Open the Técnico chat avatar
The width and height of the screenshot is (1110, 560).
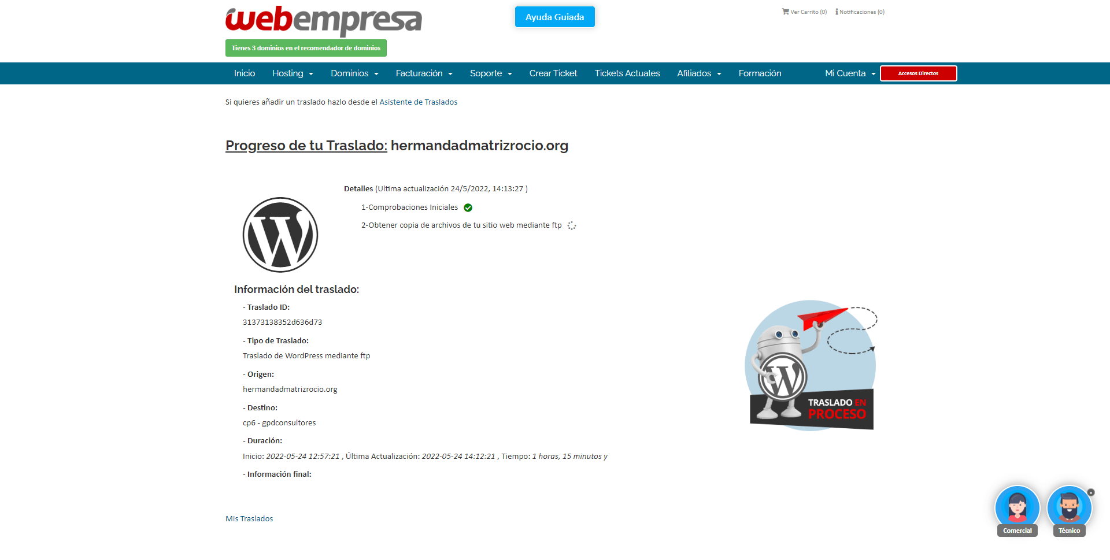point(1069,508)
